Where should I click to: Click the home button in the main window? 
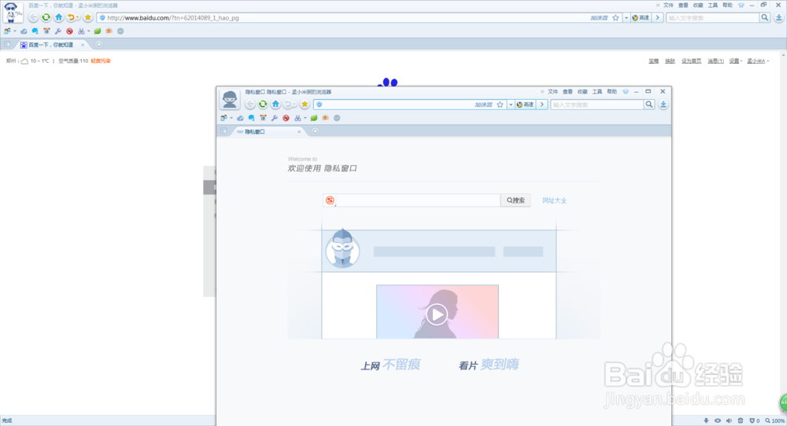(59, 17)
